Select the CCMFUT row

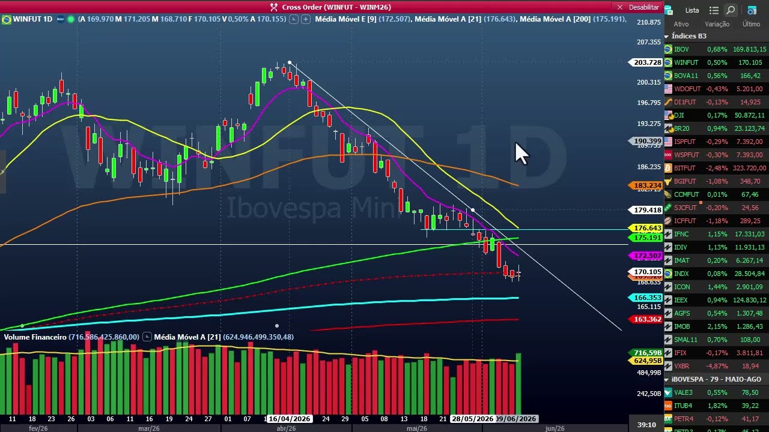[716, 194]
